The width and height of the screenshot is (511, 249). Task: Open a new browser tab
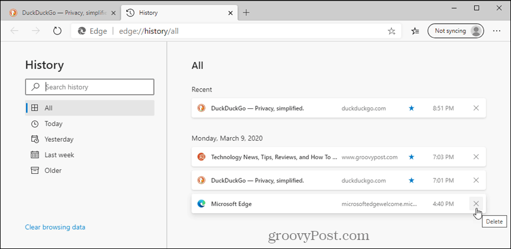pyautogui.click(x=246, y=12)
